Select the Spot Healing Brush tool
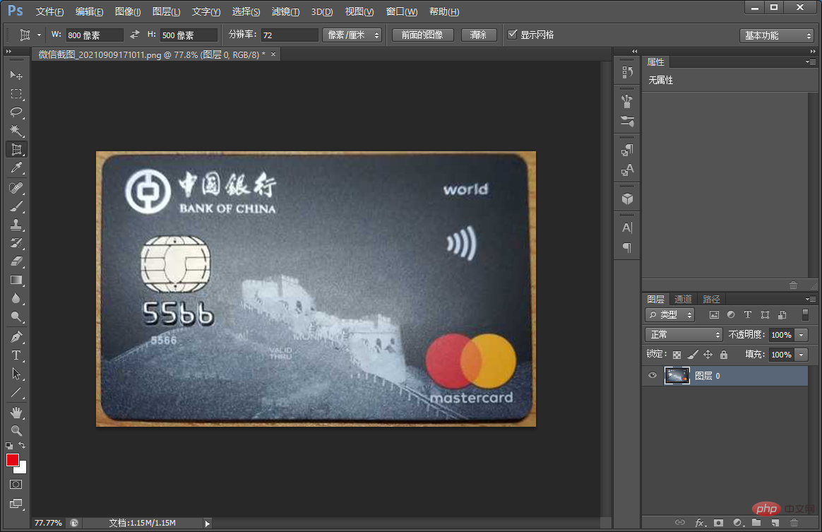 [x=16, y=188]
